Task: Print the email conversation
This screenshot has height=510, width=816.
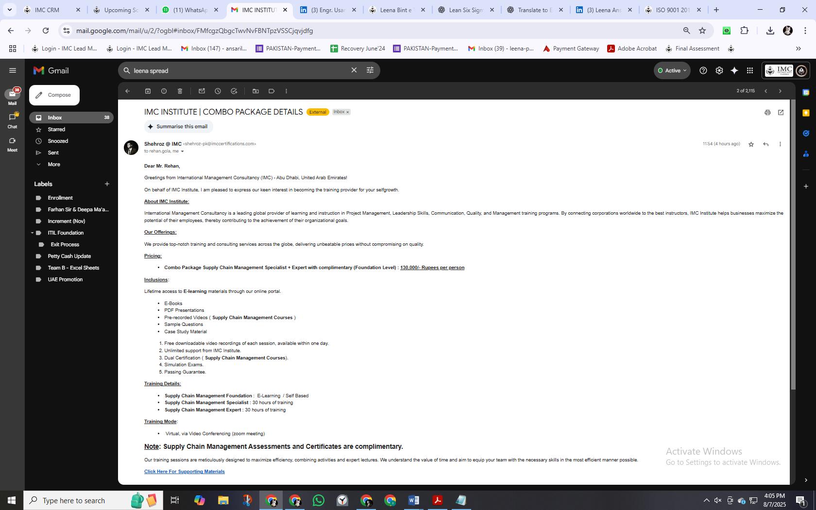Action: (767, 112)
